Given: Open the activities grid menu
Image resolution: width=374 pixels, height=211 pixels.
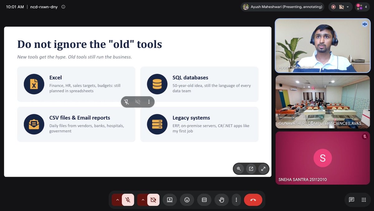Looking at the screenshot, I should [x=363, y=200].
